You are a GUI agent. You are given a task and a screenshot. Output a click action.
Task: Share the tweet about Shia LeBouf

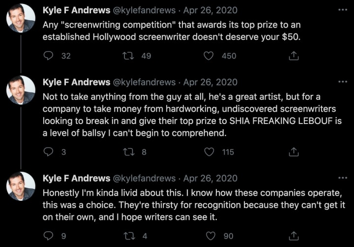click(294, 152)
